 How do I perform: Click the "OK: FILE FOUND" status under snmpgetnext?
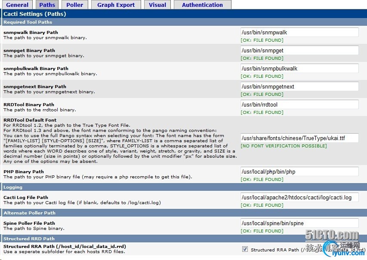click(262, 94)
